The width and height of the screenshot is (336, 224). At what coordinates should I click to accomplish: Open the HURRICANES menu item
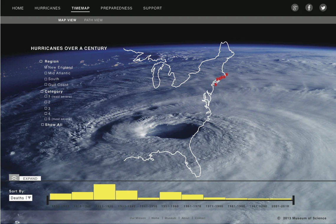click(47, 8)
